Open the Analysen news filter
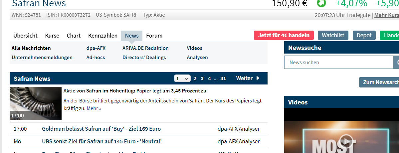The width and height of the screenshot is (399, 153). point(197,58)
